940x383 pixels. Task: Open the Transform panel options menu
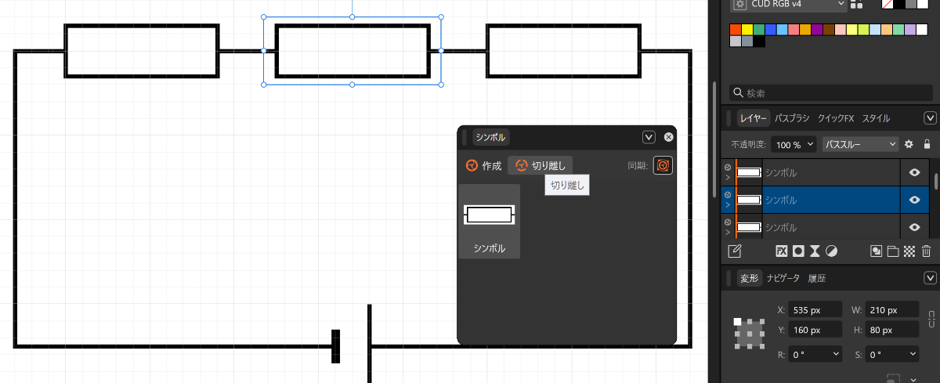point(931,278)
